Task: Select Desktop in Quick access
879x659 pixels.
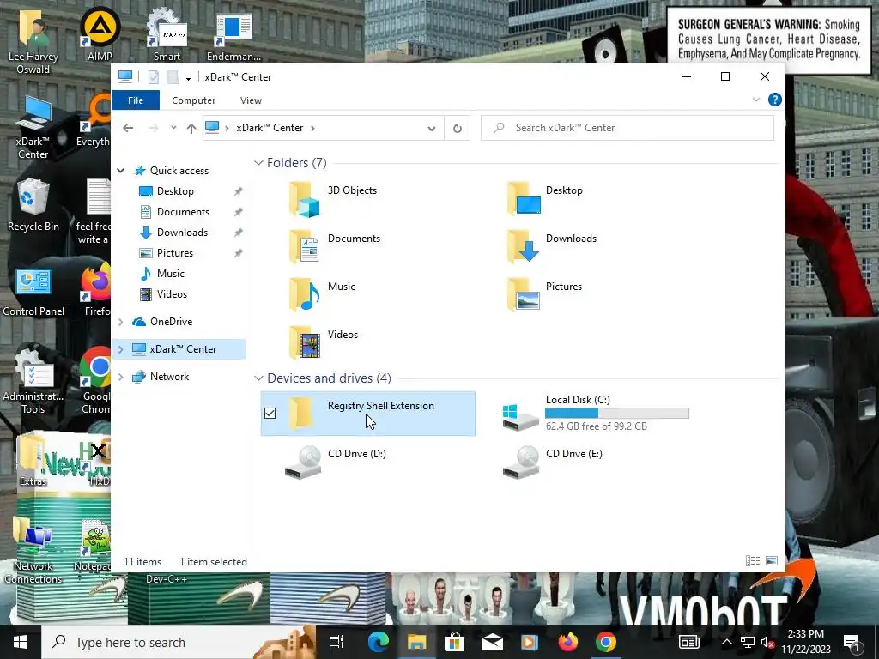Action: (x=175, y=191)
